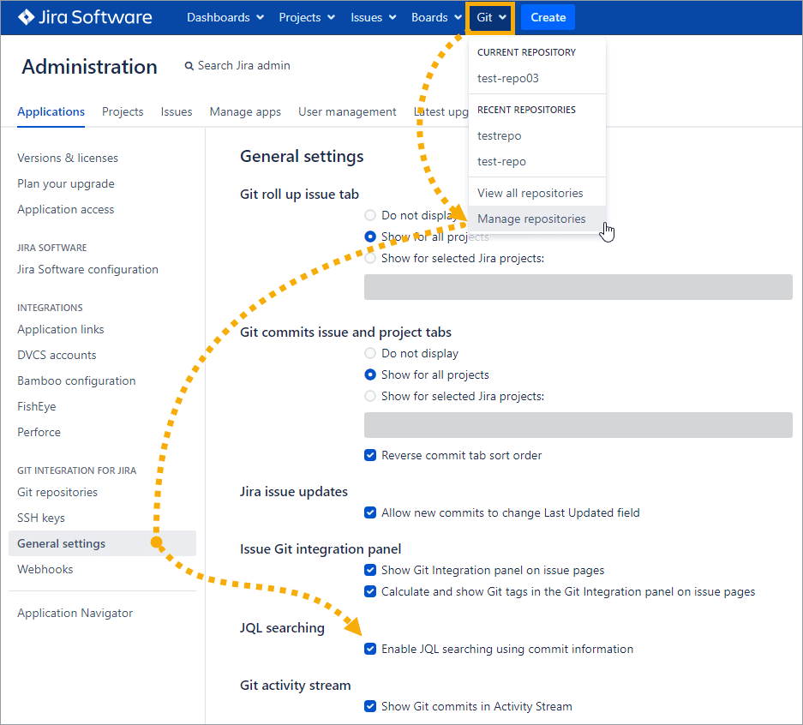Image resolution: width=803 pixels, height=725 pixels.
Task: Toggle Enable JQL searching using commit information
Action: [370, 649]
